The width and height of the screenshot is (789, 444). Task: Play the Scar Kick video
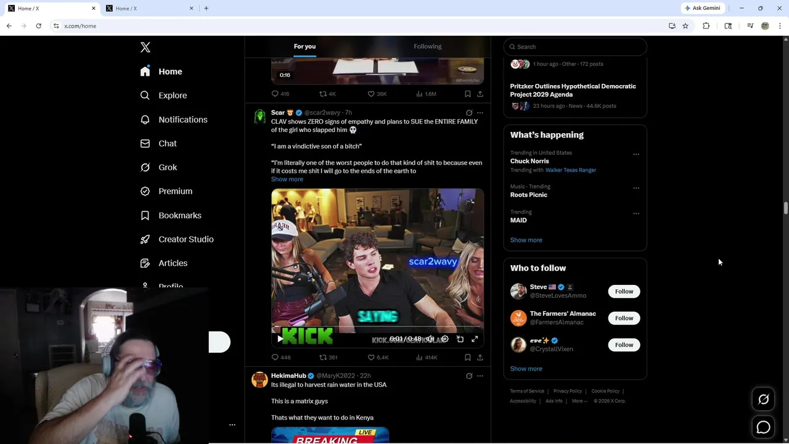coord(280,339)
